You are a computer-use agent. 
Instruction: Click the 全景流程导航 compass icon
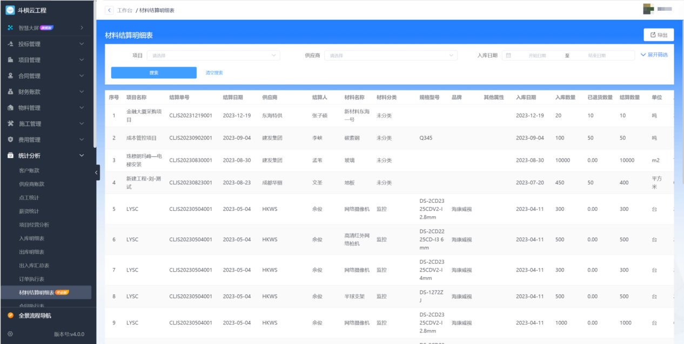point(11,315)
